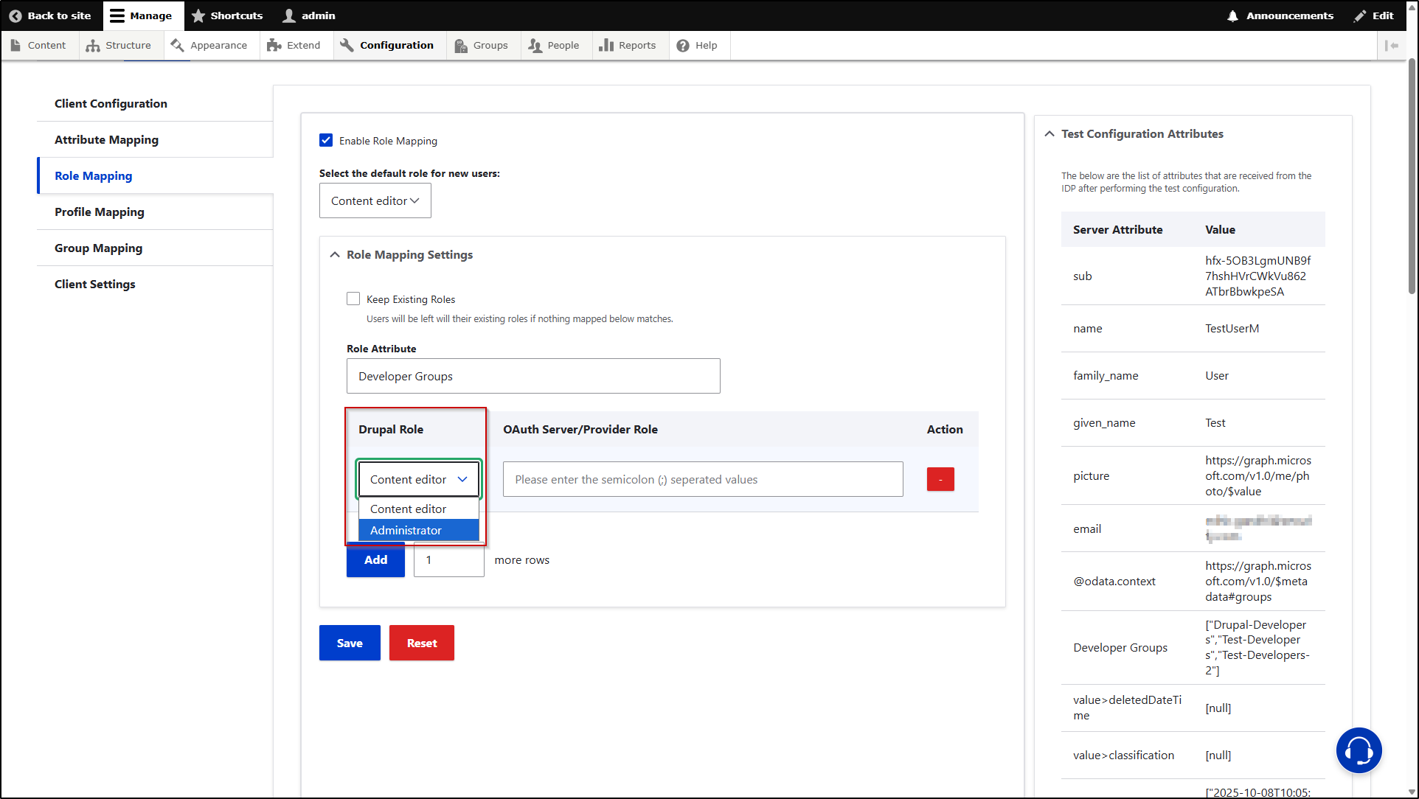
Task: Click the Edit pencil icon
Action: 1360,15
